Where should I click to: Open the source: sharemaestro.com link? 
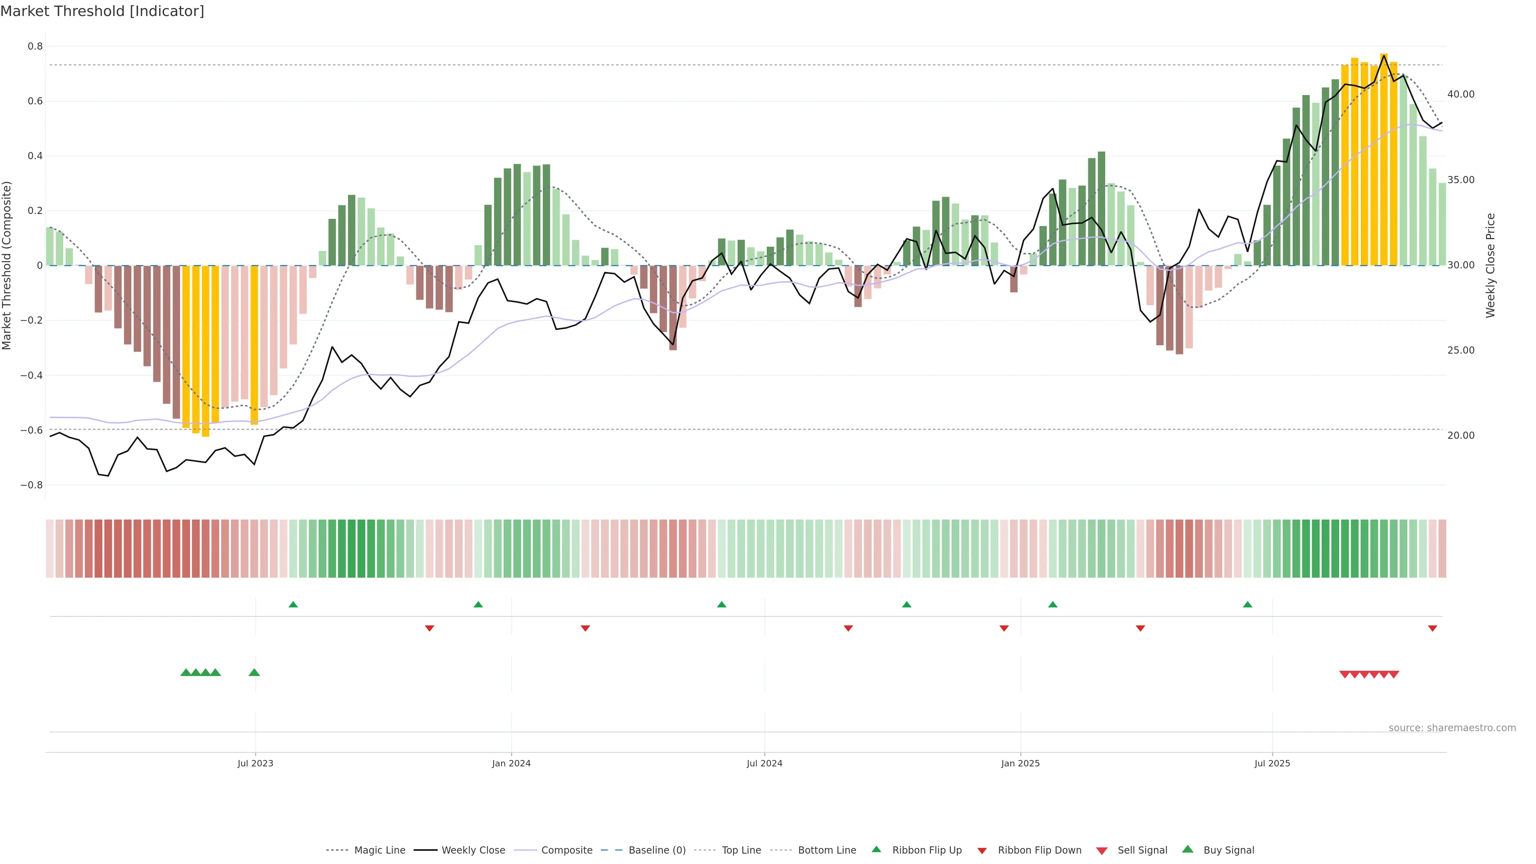(x=1452, y=728)
